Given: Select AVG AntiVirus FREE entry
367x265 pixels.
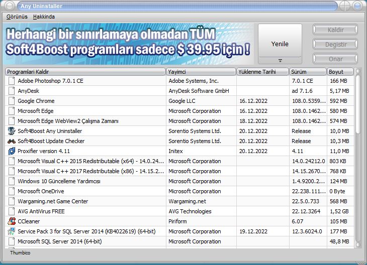Looking at the screenshot, I should point(41,211).
